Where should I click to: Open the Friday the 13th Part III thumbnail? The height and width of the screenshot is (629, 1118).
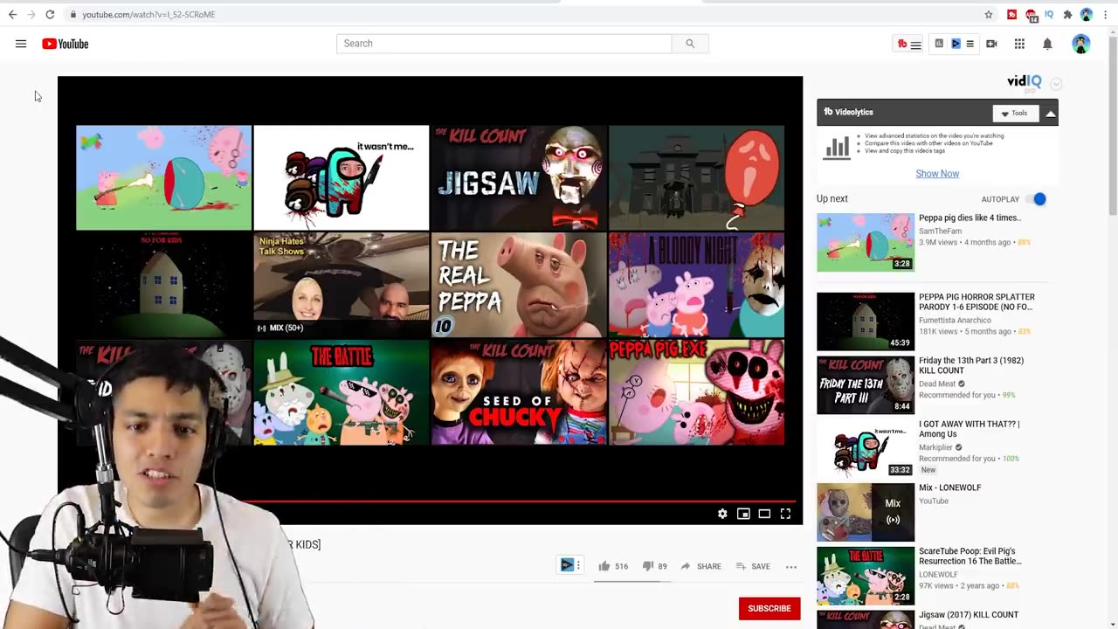pos(866,385)
